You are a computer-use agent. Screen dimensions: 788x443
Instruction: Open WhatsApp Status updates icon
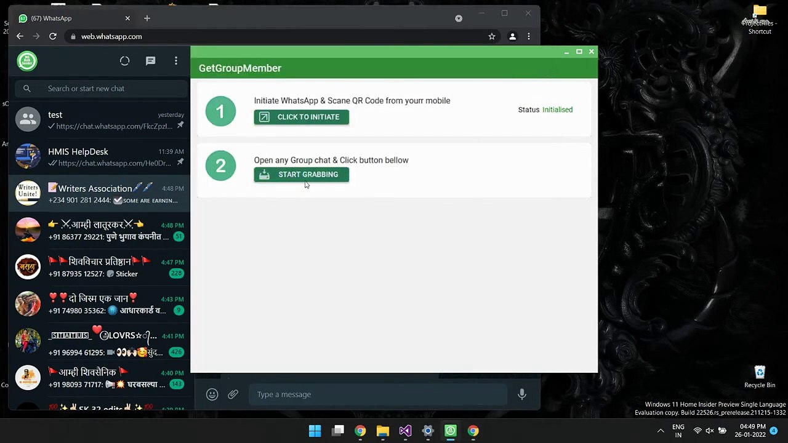click(125, 61)
